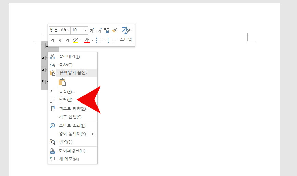Image resolution: width=297 pixels, height=176 pixels.
Task: Open 글꼴(F)... font dialog
Action: coord(73,92)
